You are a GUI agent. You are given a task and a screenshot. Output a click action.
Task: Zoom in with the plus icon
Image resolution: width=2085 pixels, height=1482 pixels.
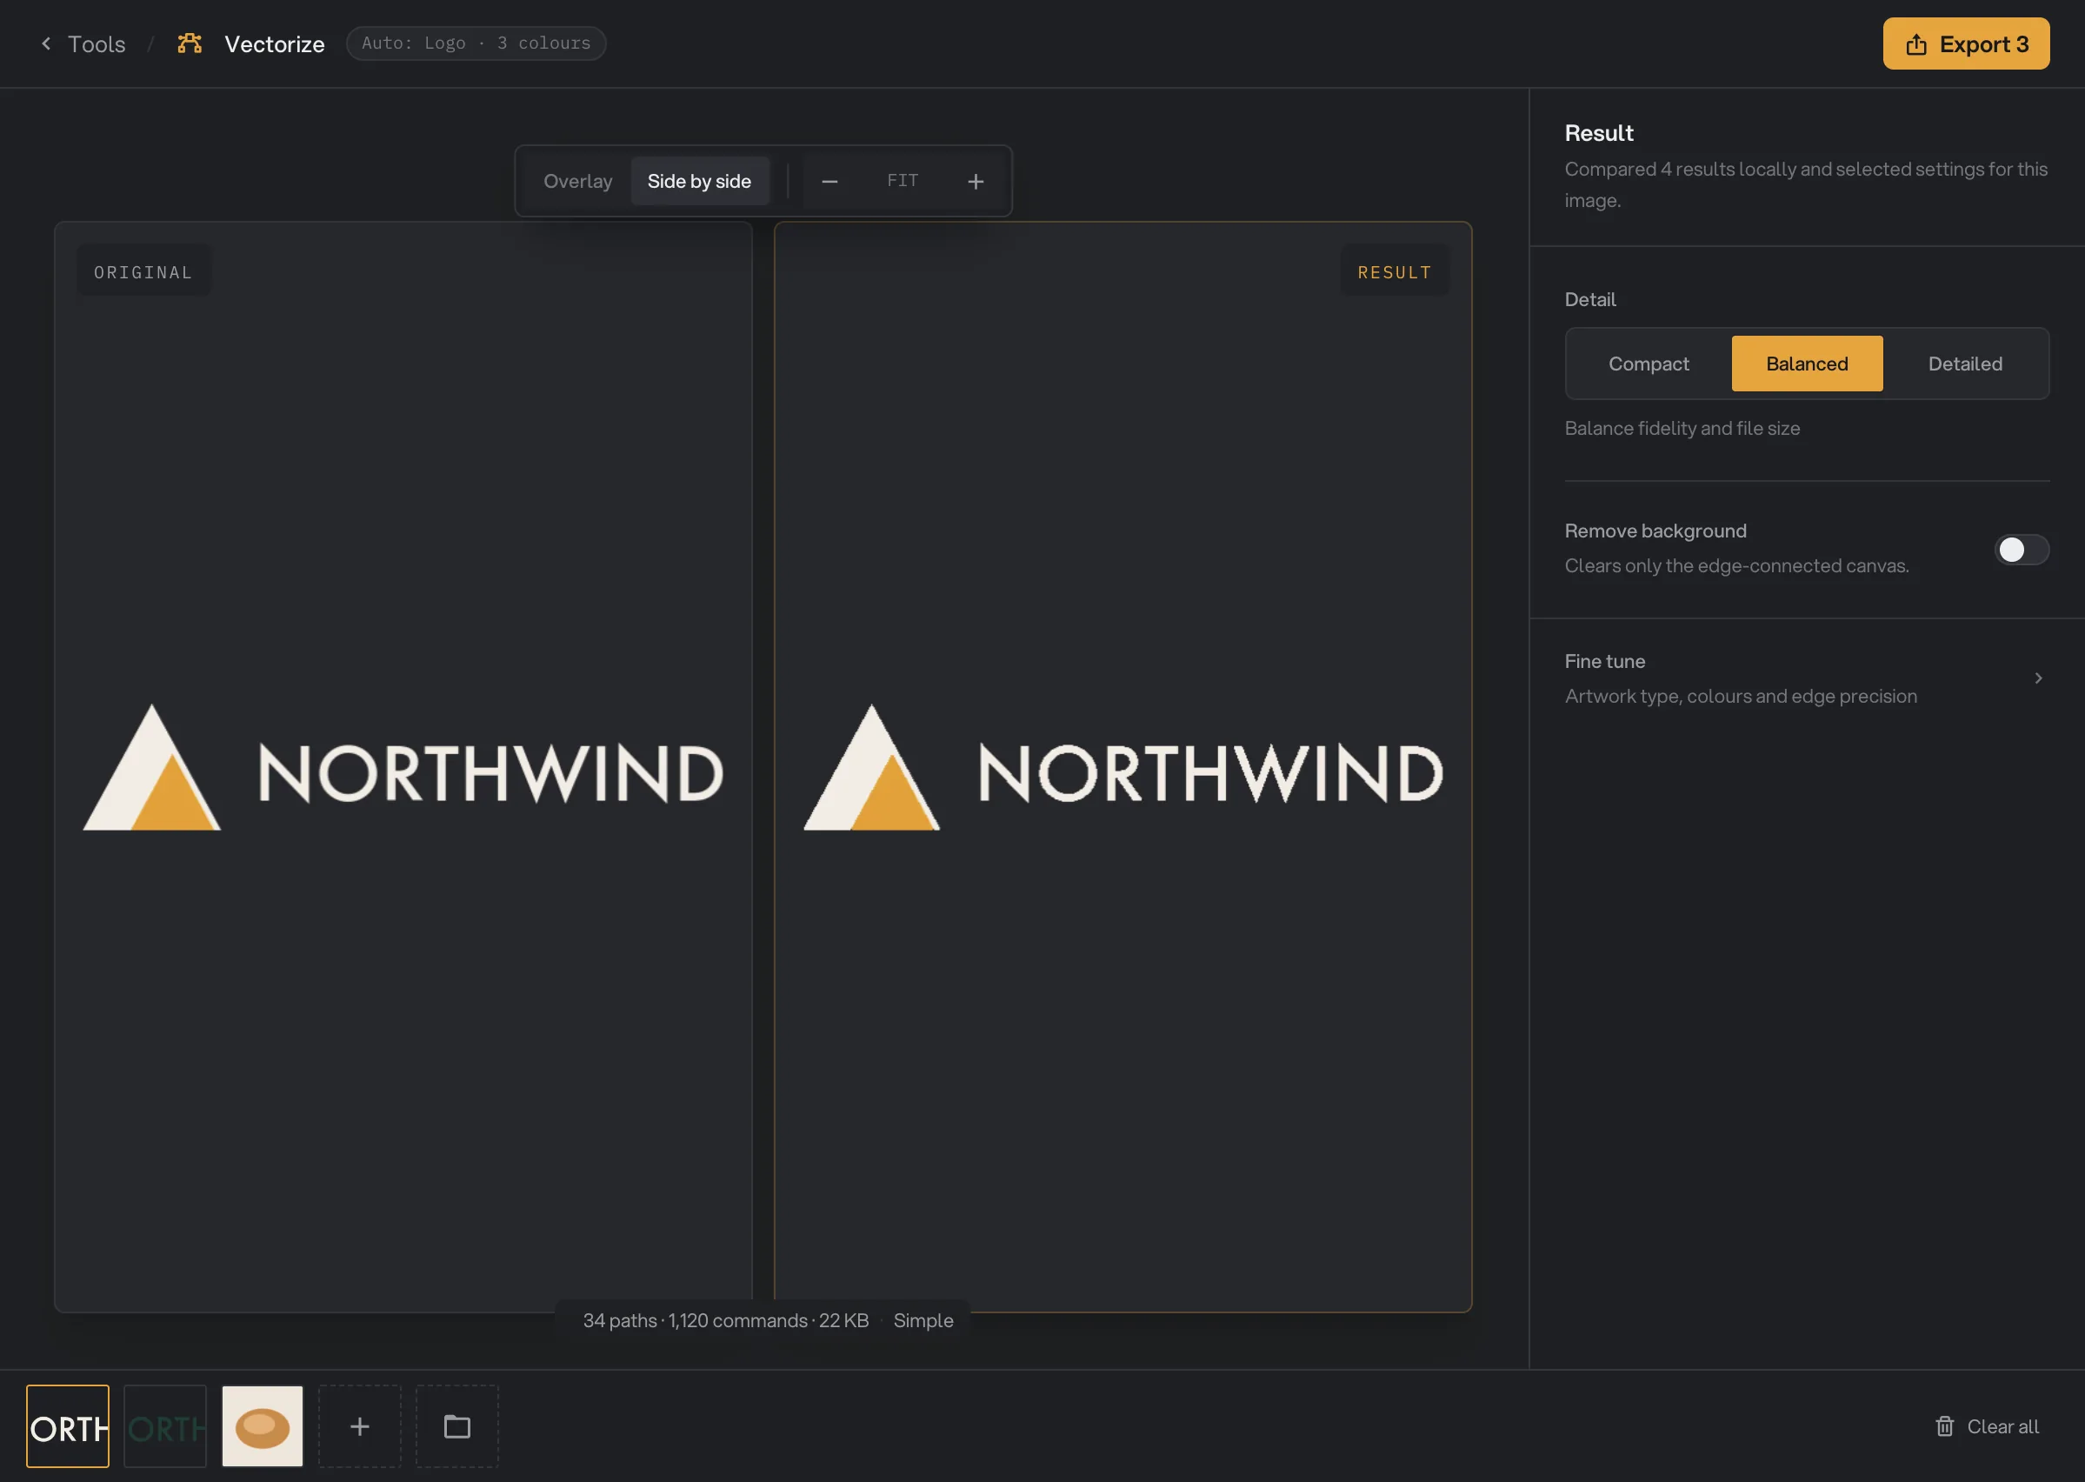[975, 182]
